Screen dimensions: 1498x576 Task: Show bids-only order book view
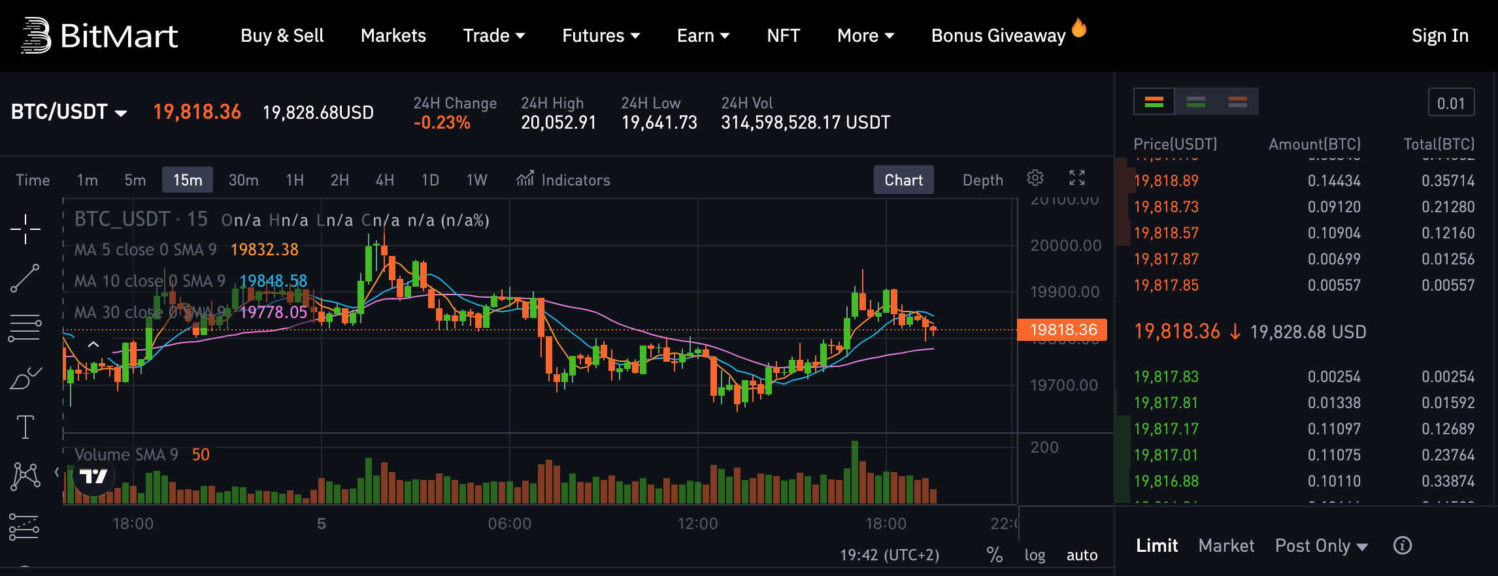1196,102
